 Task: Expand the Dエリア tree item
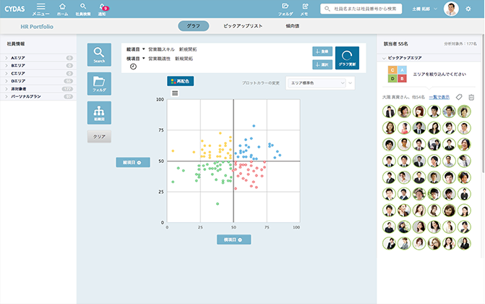click(x=38, y=81)
